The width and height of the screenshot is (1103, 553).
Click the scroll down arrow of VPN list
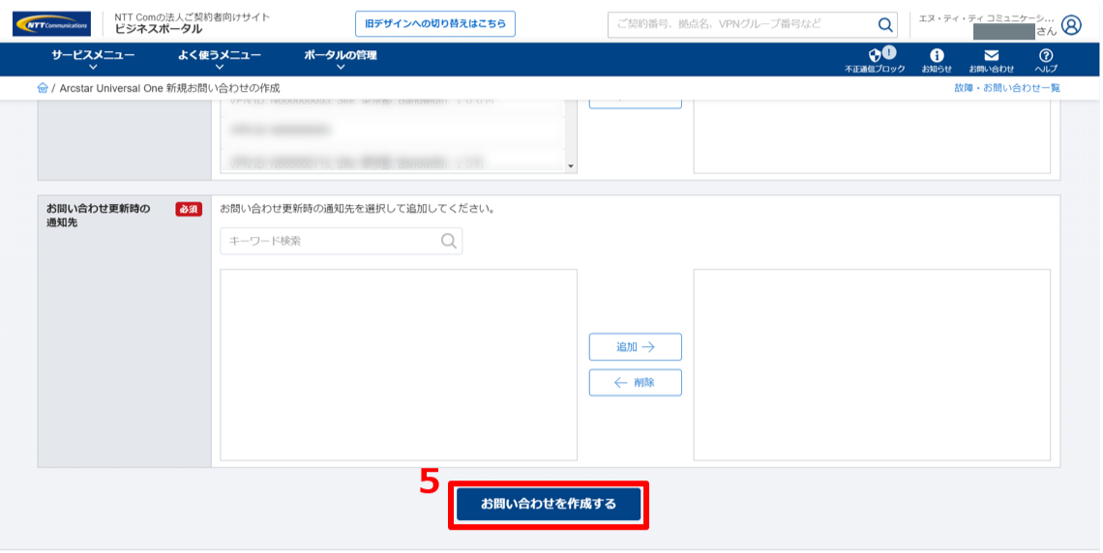point(571,166)
